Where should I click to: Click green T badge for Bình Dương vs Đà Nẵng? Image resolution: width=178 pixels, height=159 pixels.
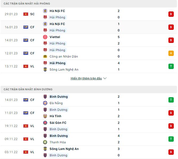tap(171, 100)
